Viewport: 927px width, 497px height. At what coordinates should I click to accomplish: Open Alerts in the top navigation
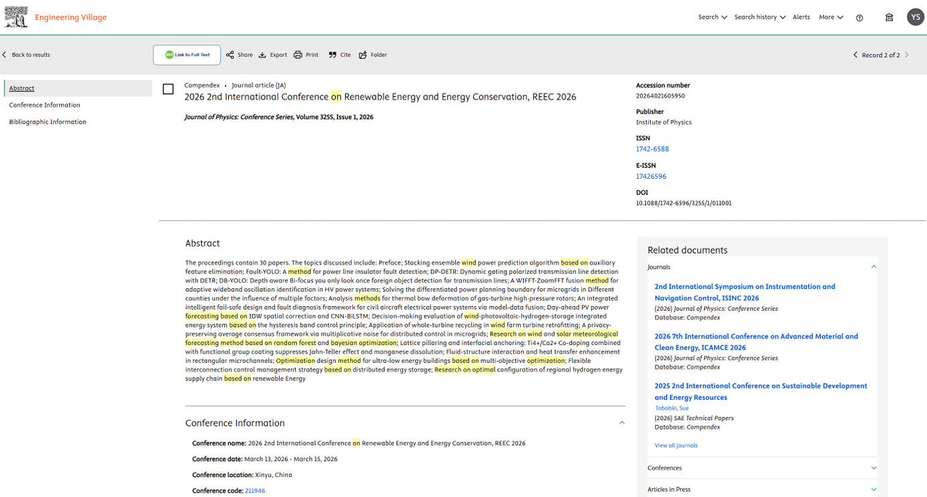point(802,17)
